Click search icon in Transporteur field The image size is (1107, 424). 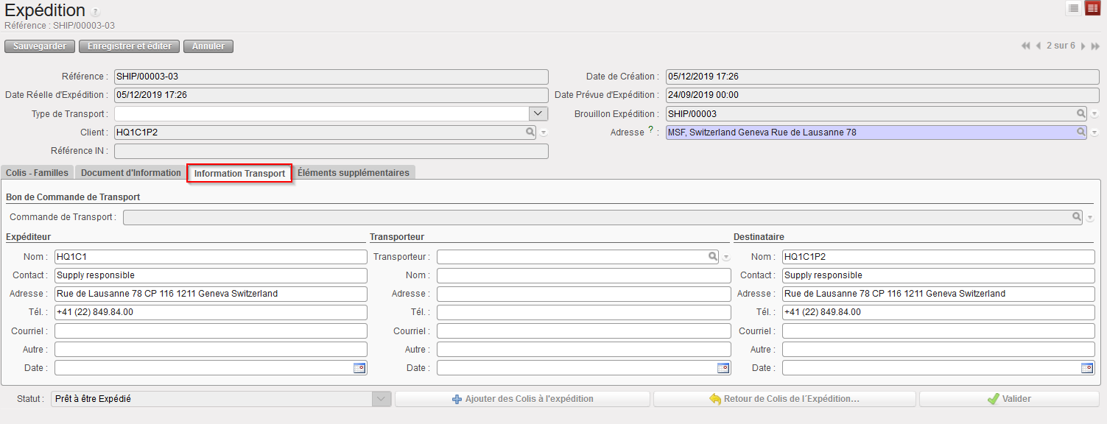pos(713,257)
